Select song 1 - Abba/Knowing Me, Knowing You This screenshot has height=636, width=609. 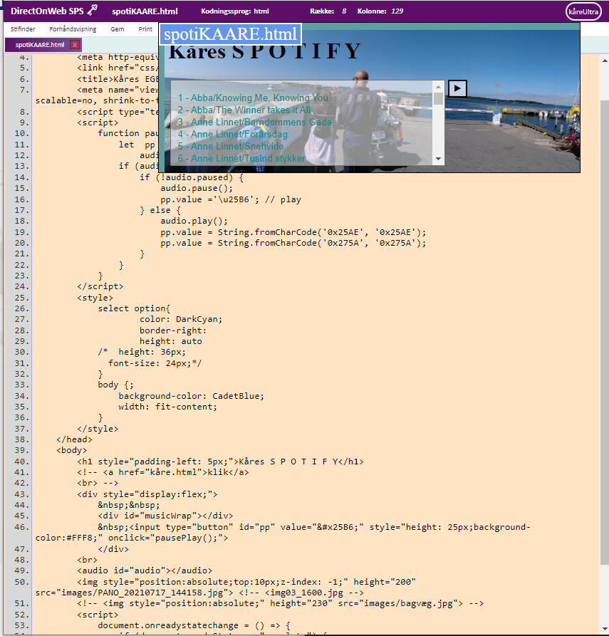253,98
